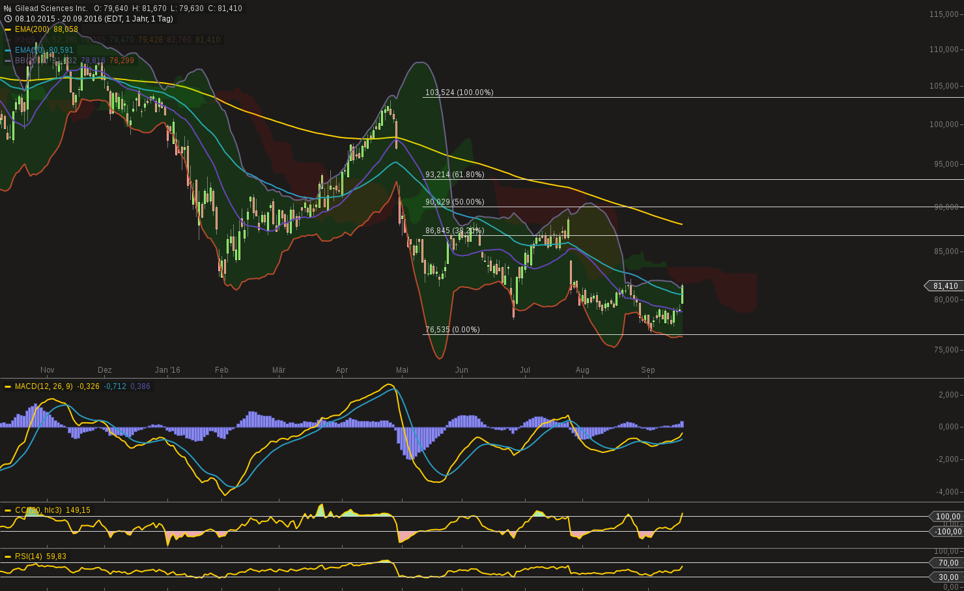Open the CCI(20, hlc3) indicator label options

[38, 510]
